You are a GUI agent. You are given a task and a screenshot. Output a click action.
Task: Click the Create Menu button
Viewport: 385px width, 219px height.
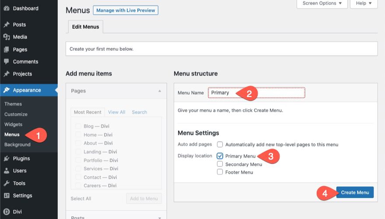(355, 192)
